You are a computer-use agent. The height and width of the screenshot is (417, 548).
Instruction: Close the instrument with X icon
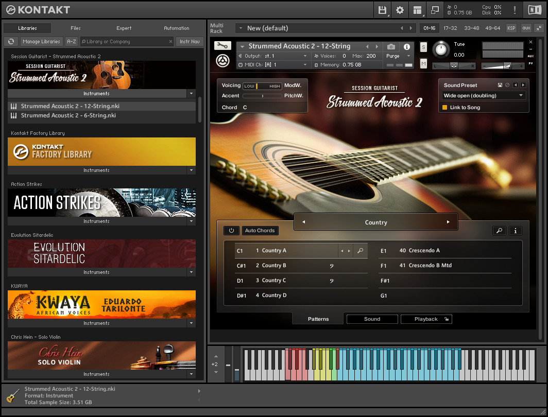coord(530,42)
